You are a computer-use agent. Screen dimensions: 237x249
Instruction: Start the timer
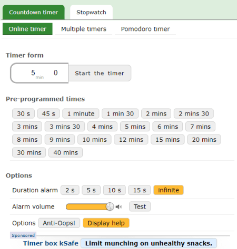100,73
